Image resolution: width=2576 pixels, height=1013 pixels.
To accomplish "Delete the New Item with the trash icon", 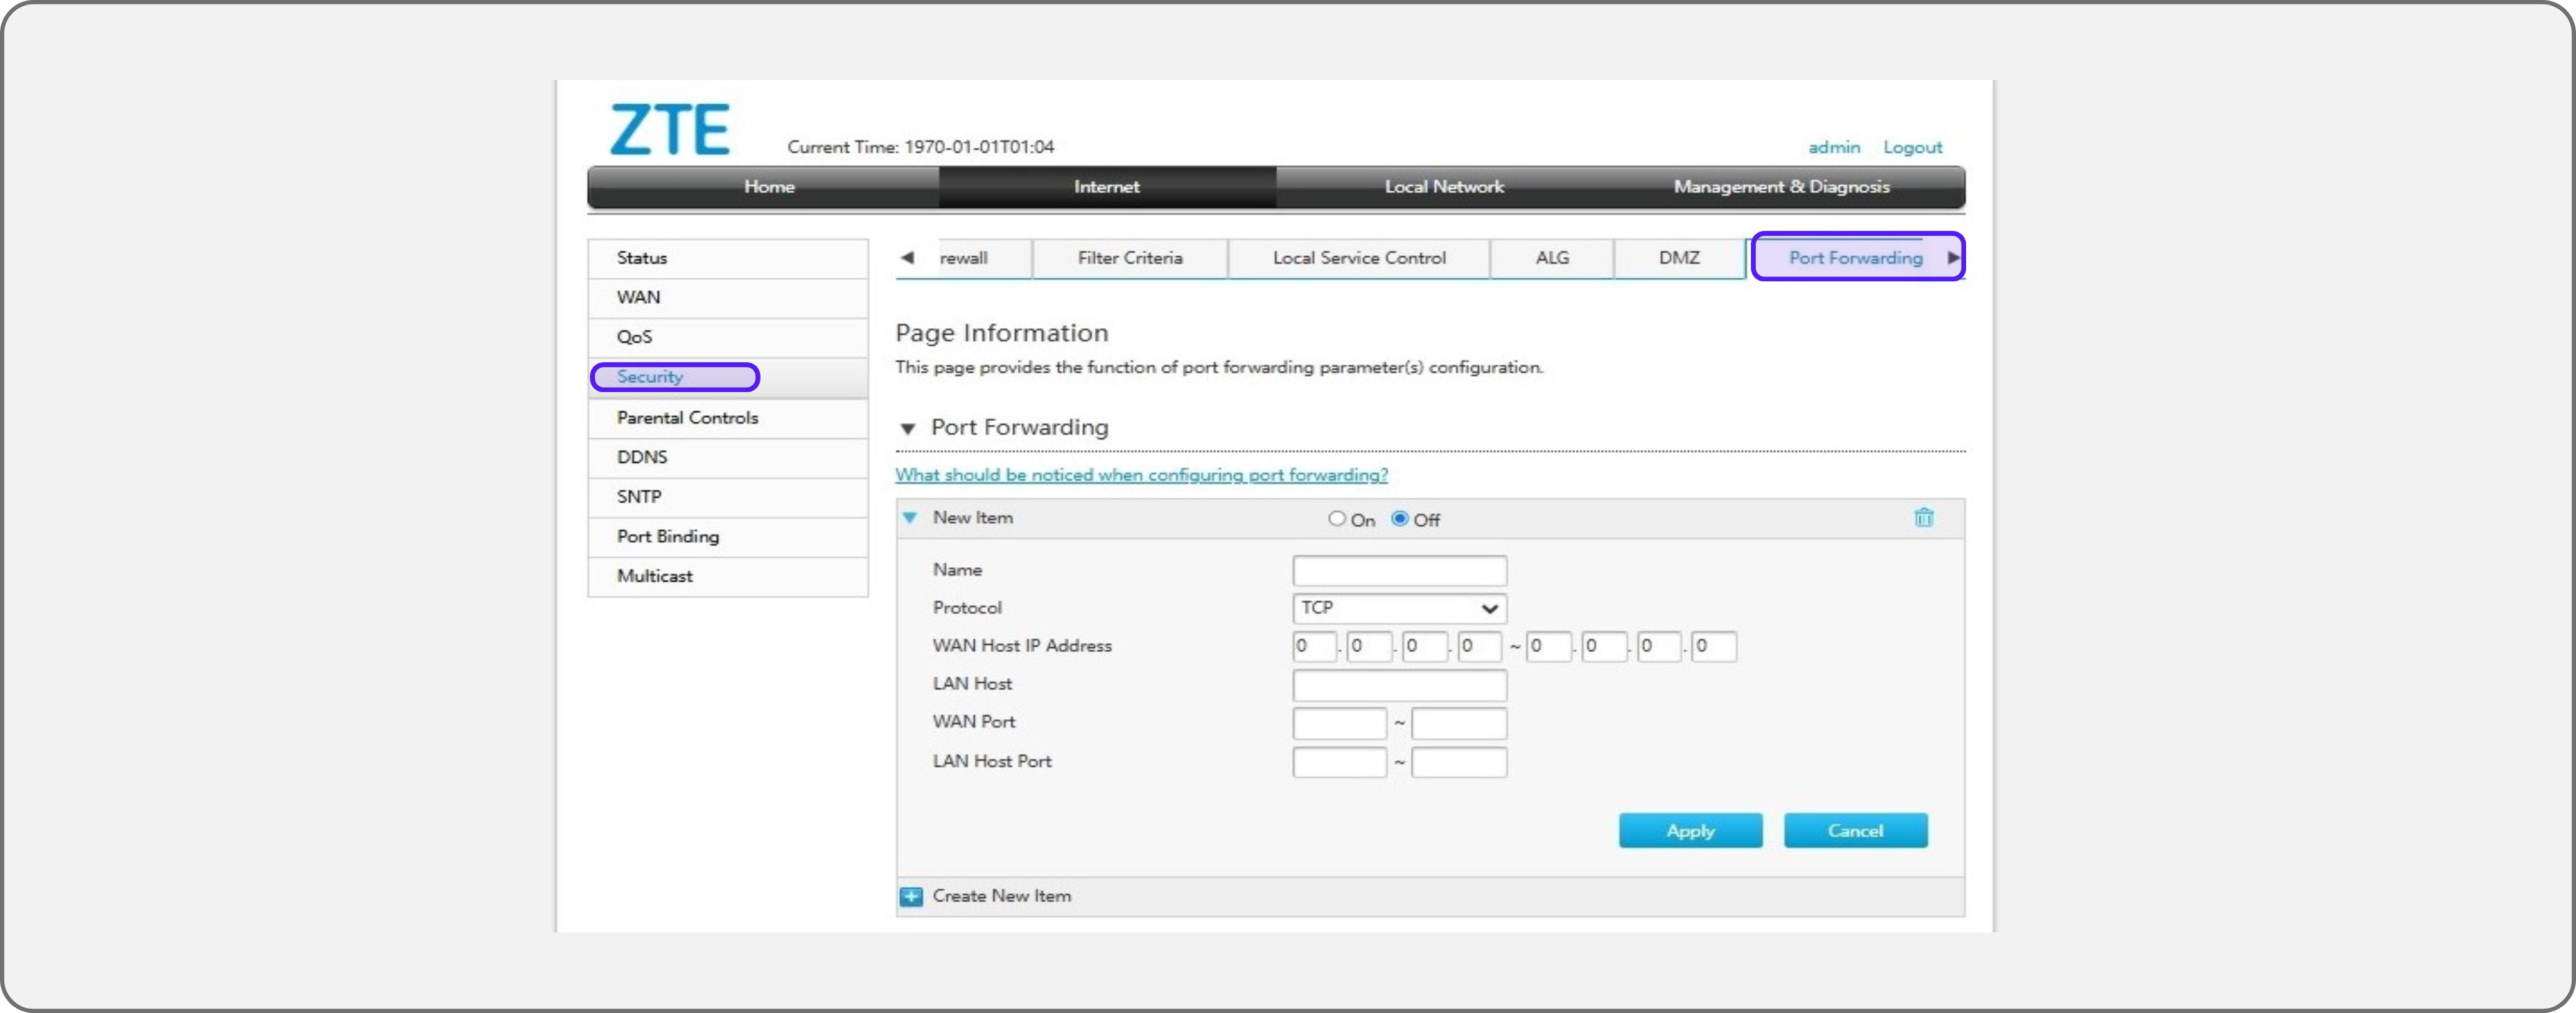I will [x=1923, y=518].
